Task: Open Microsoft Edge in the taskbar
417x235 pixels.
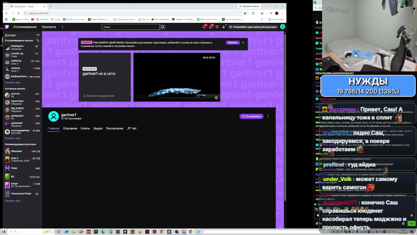Action: 103,232
